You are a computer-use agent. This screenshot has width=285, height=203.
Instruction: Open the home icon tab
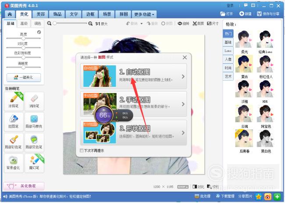pos(10,14)
